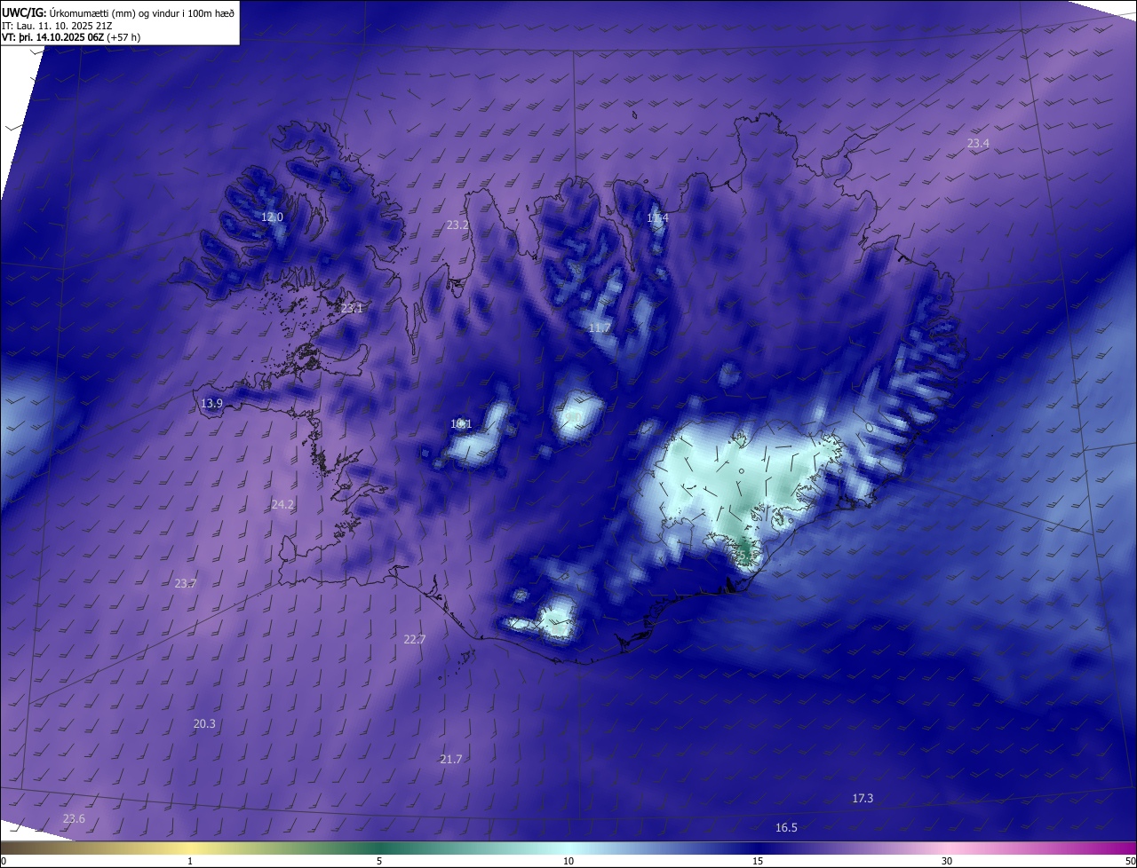Image resolution: width=1137 pixels, height=868 pixels.
Task: Click the 17.3 value label
Action: click(x=863, y=799)
